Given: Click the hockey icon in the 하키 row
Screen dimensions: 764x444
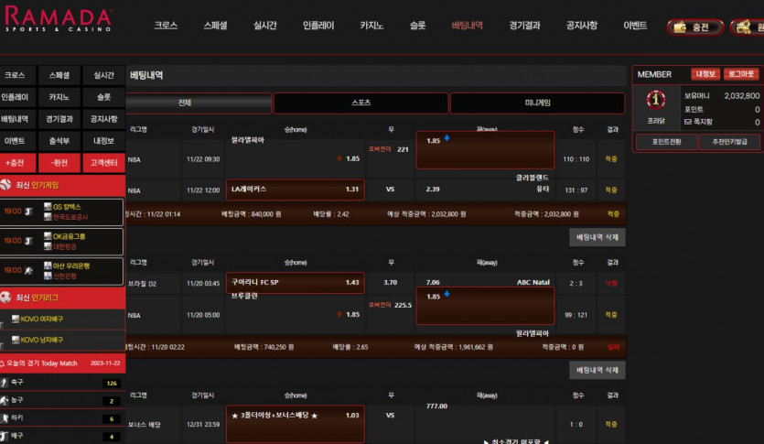Looking at the screenshot, I should (x=5, y=418).
